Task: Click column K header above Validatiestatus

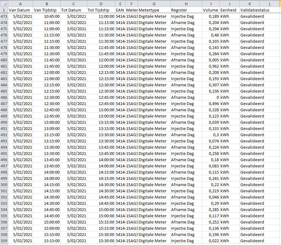Action: point(249,4)
